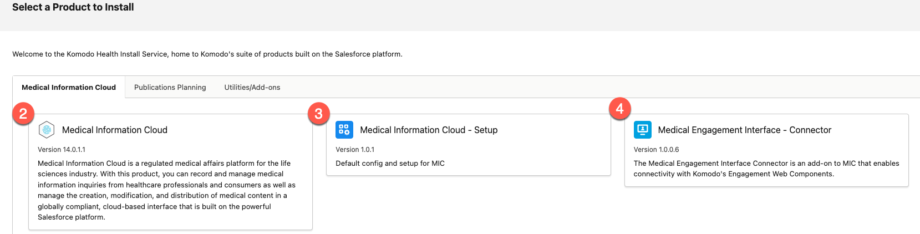Click the blue monitor icon for Engagement Connector
Viewport: 920px width, 234px height.
(642, 130)
